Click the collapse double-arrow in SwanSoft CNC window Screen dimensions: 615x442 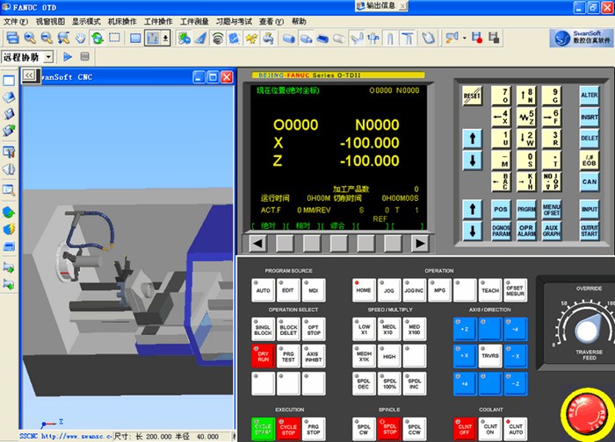pos(29,75)
